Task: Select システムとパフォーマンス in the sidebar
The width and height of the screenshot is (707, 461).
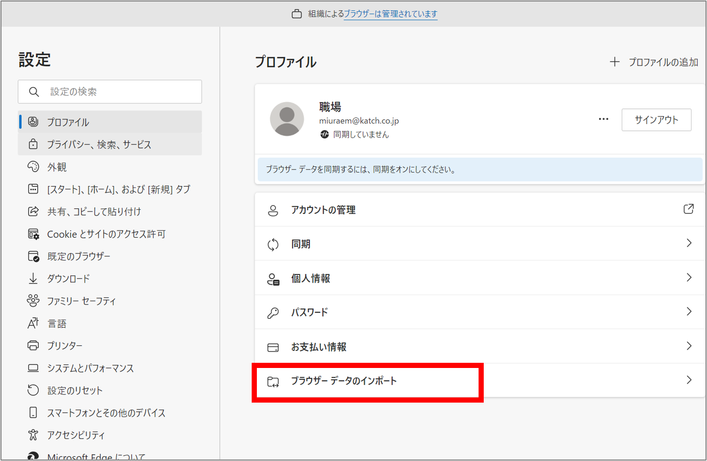Action: pyautogui.click(x=90, y=368)
